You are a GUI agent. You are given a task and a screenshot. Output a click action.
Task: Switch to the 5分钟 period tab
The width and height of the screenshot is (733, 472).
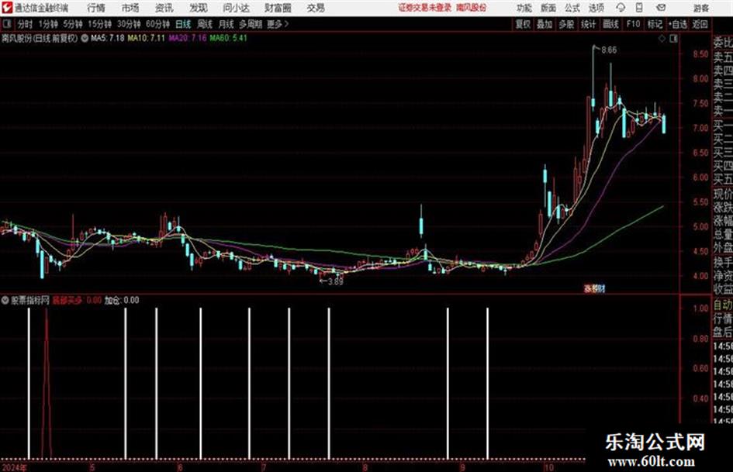(73, 24)
